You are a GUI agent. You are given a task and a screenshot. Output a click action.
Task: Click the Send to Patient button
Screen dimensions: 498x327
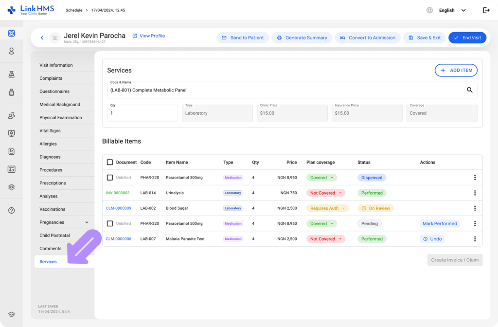(243, 37)
